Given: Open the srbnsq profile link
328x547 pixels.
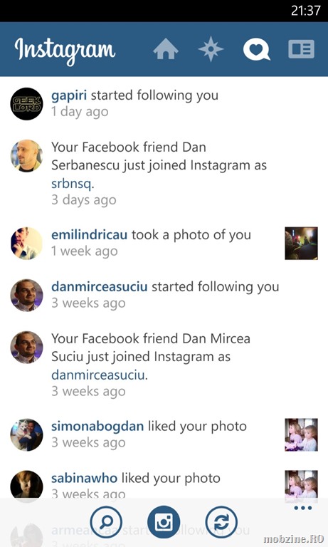Looking at the screenshot, I should tap(71, 183).
